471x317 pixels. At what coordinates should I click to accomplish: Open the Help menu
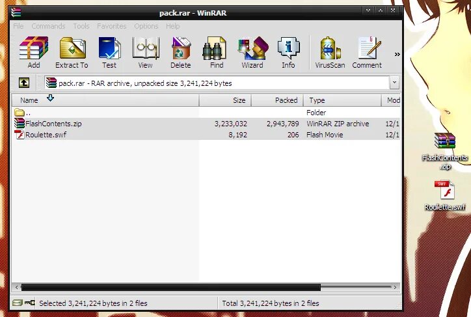(x=172, y=26)
